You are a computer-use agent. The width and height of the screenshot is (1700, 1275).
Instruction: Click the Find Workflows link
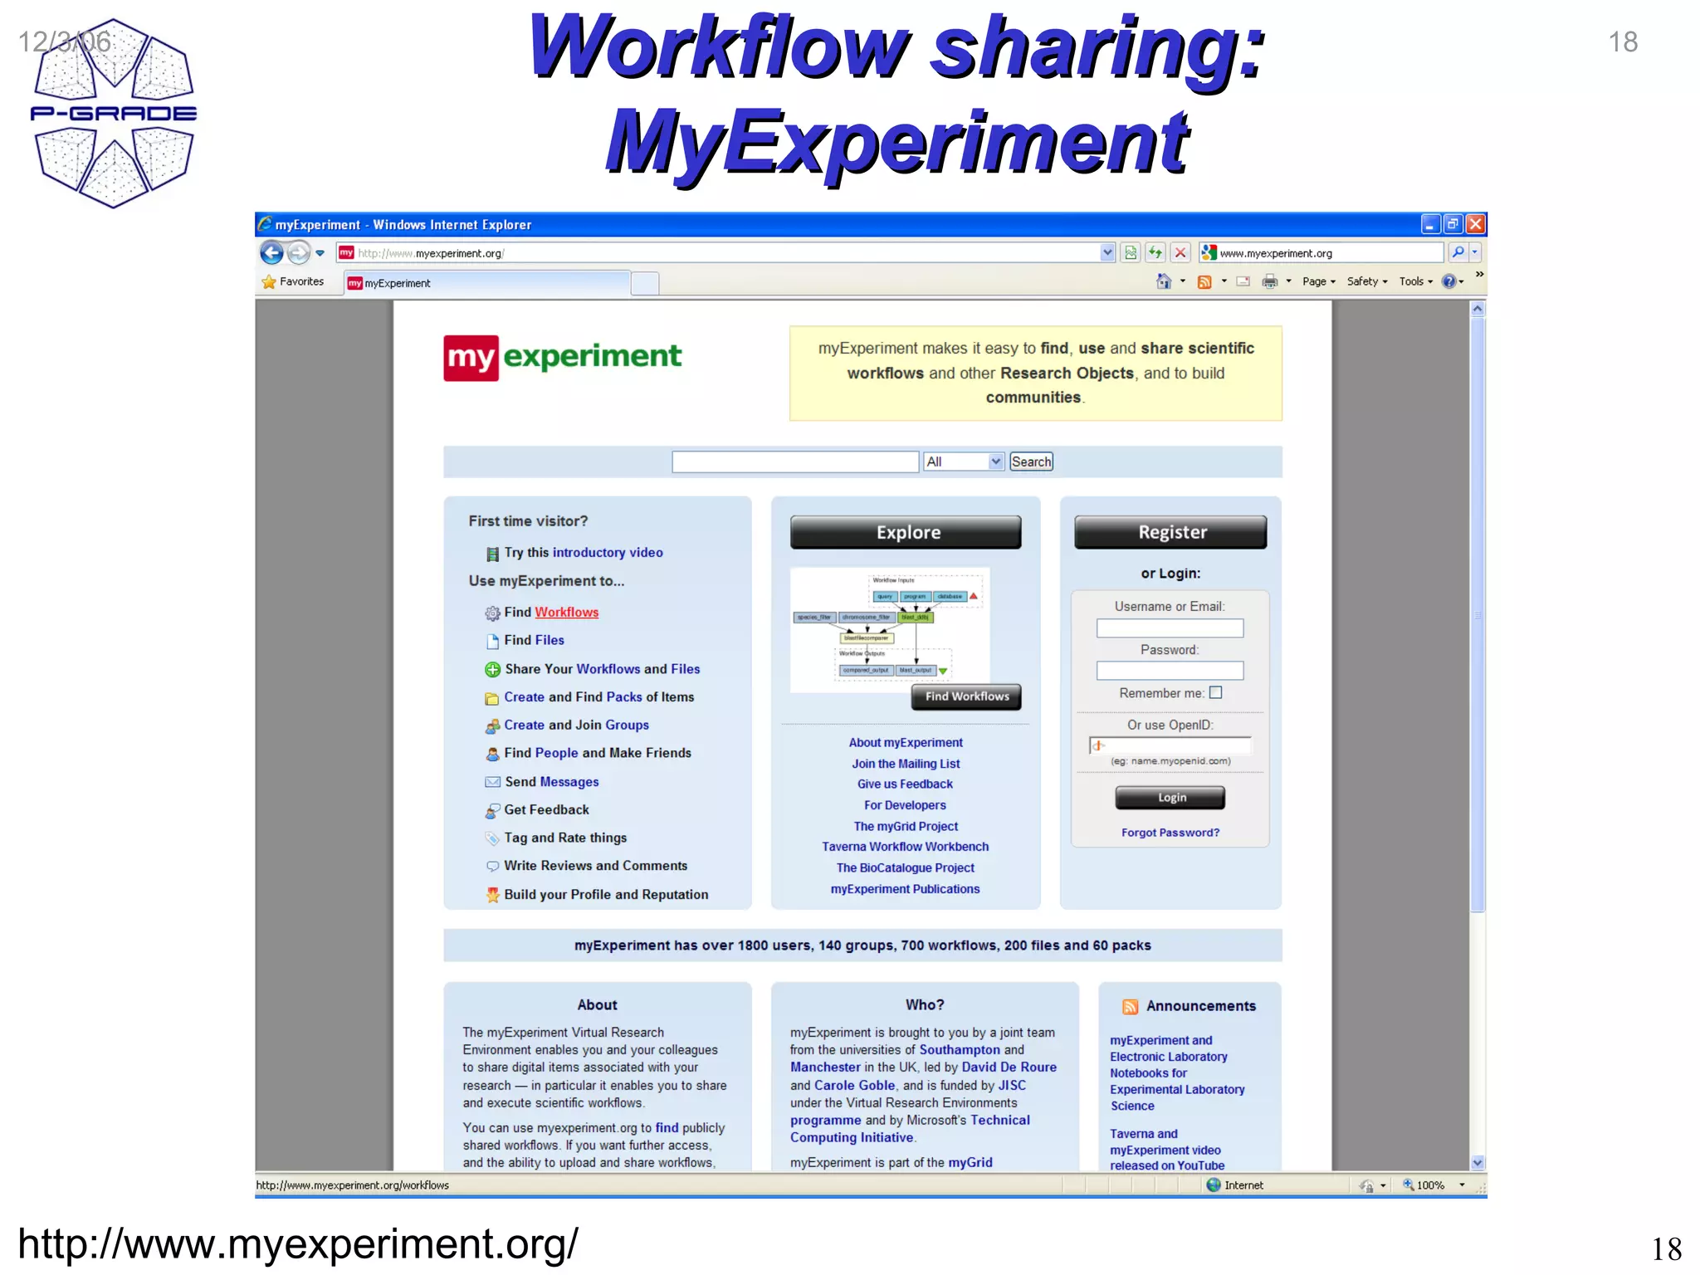pyautogui.click(x=566, y=613)
